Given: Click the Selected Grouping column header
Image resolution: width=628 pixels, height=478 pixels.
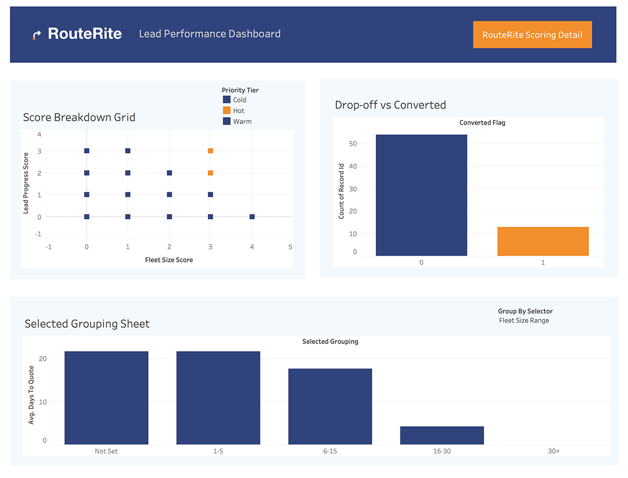Looking at the screenshot, I should click(330, 341).
